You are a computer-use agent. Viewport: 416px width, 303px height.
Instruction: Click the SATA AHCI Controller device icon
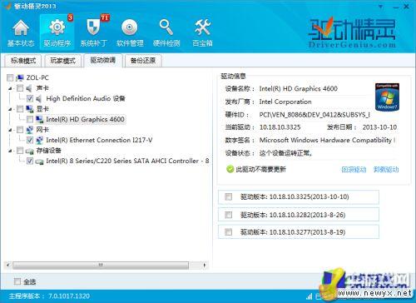(39, 161)
